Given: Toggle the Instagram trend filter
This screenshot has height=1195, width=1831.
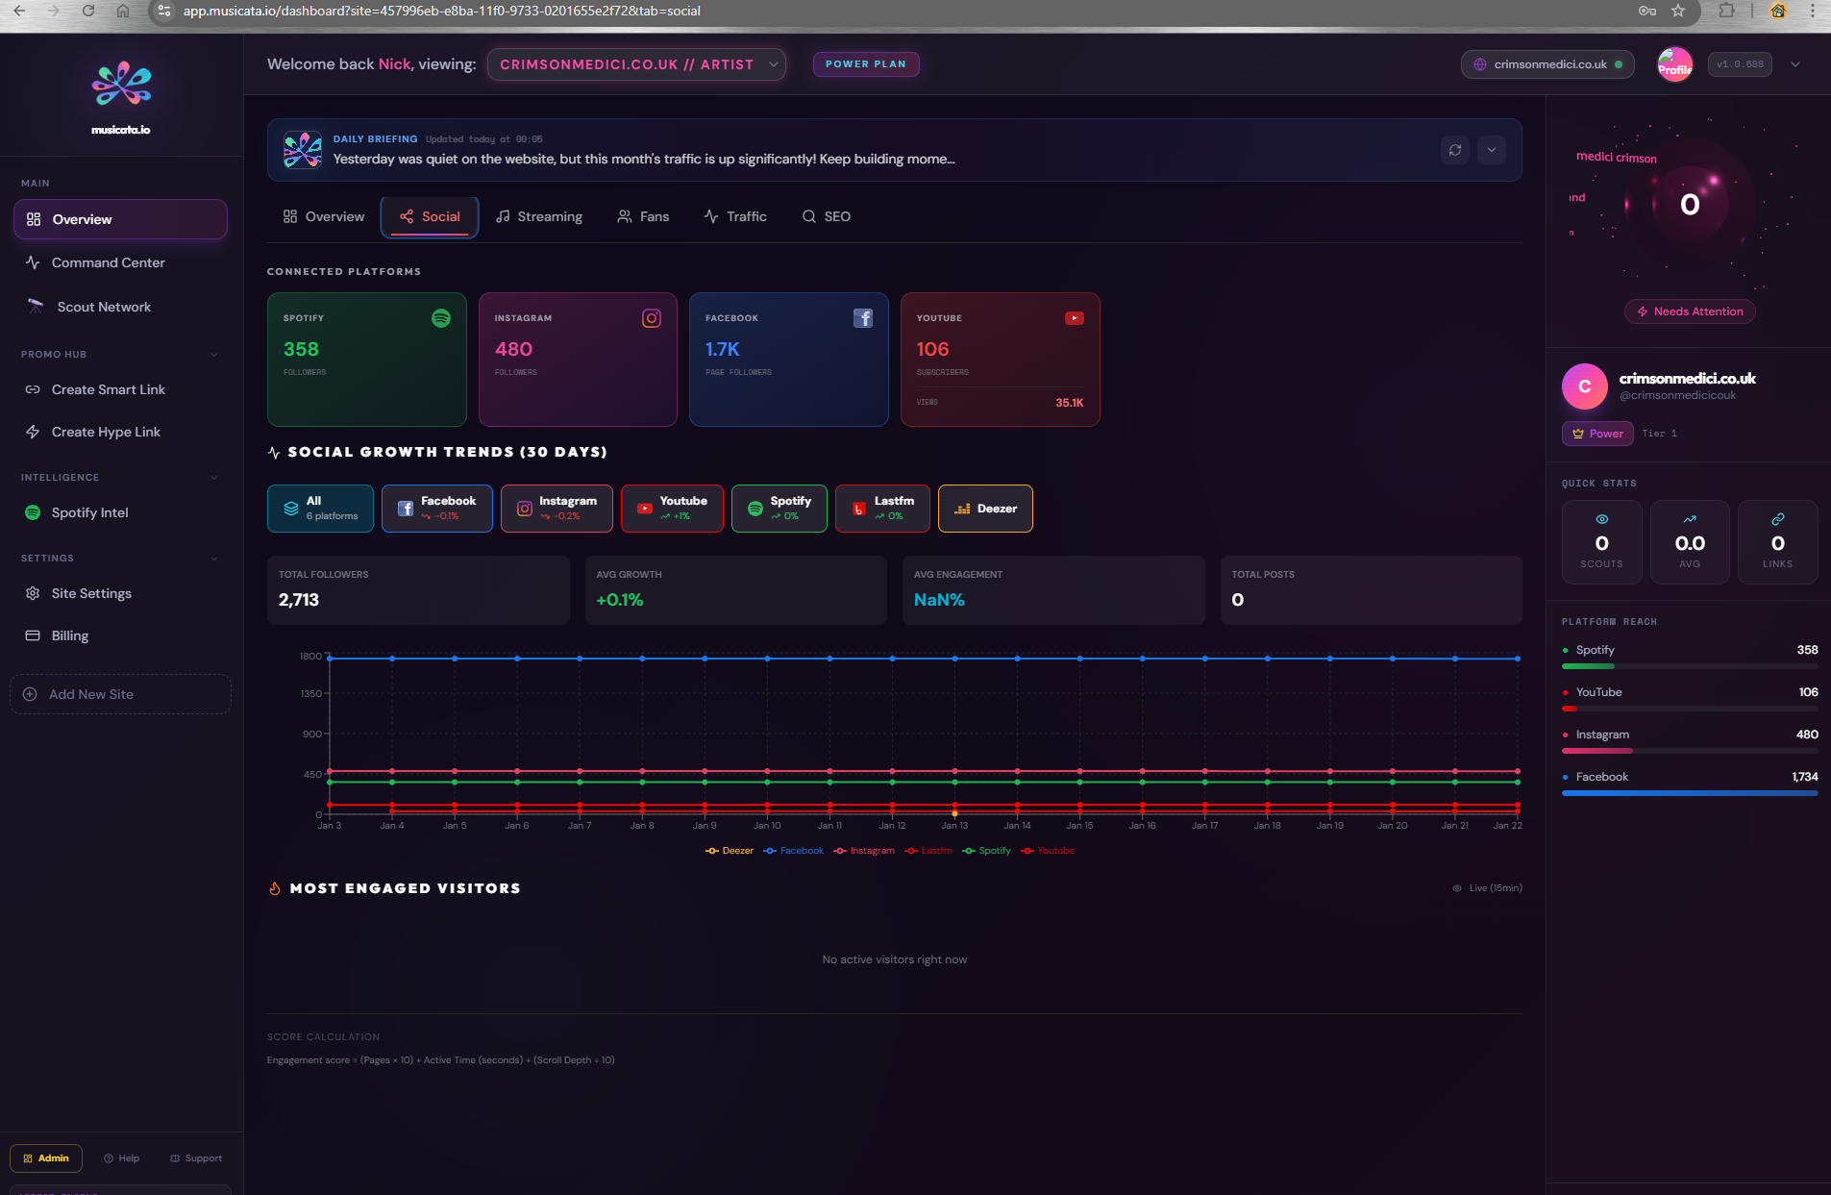Looking at the screenshot, I should pos(557,509).
